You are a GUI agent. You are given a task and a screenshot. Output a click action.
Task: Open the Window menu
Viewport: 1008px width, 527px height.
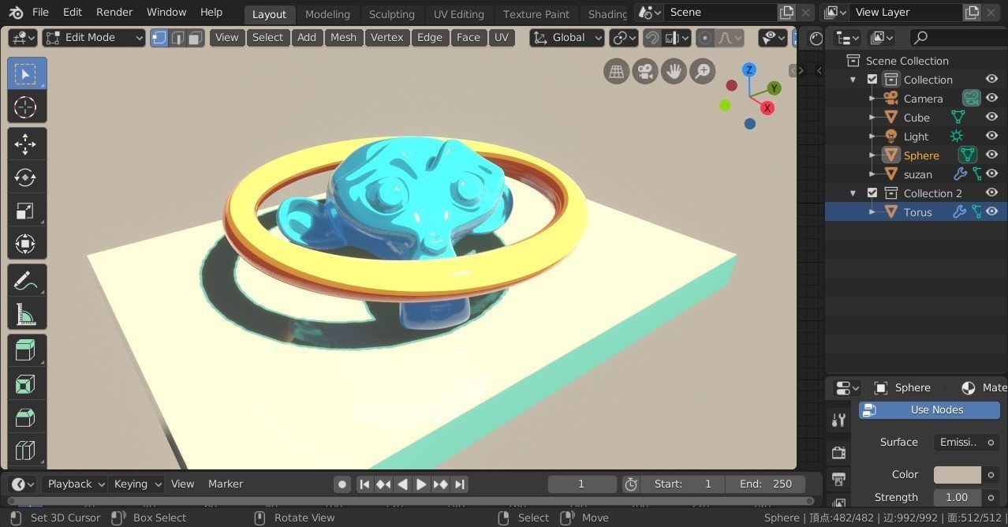(x=166, y=13)
